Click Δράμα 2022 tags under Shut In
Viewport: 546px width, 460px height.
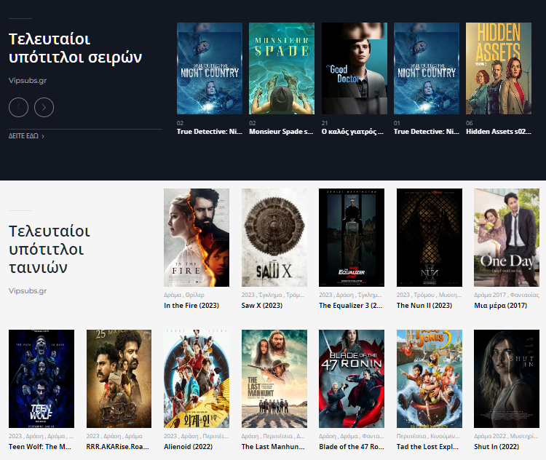(506, 436)
